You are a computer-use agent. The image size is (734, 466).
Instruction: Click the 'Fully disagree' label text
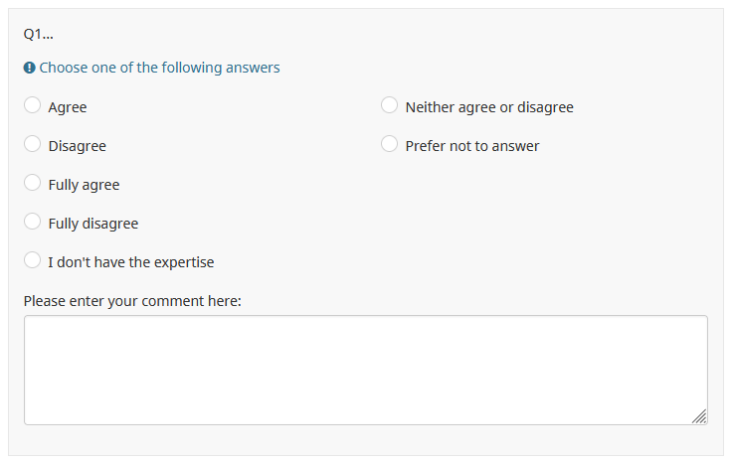click(92, 224)
